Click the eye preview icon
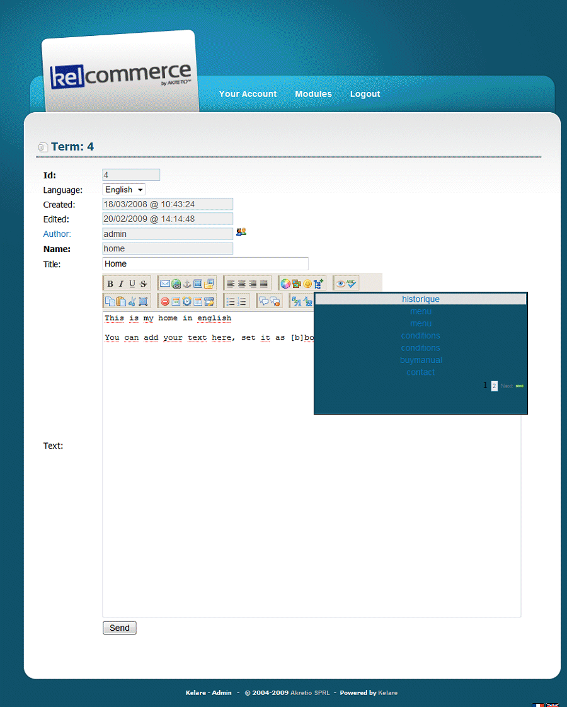This screenshot has width=567, height=707. tap(341, 284)
